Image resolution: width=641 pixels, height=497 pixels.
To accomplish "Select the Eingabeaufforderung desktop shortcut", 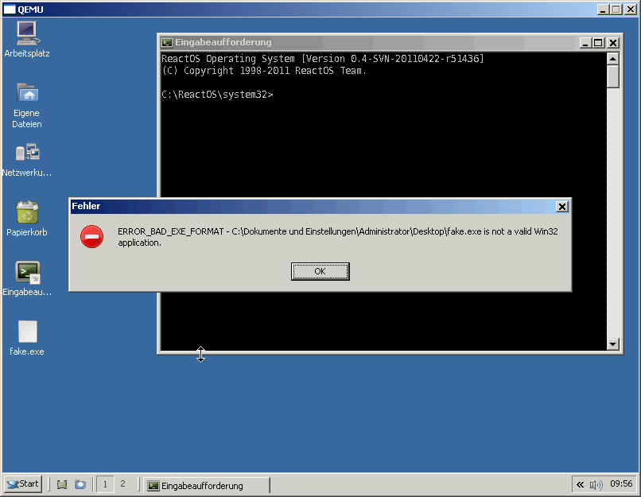I will coord(27,279).
